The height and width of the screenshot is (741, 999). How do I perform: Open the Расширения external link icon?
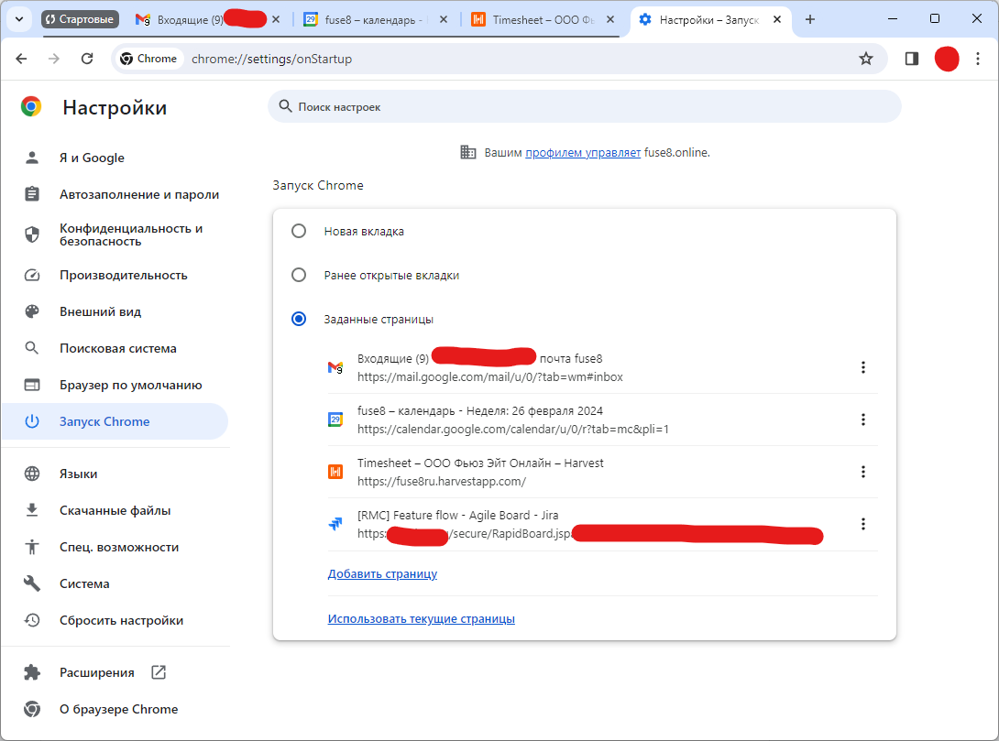tap(159, 672)
